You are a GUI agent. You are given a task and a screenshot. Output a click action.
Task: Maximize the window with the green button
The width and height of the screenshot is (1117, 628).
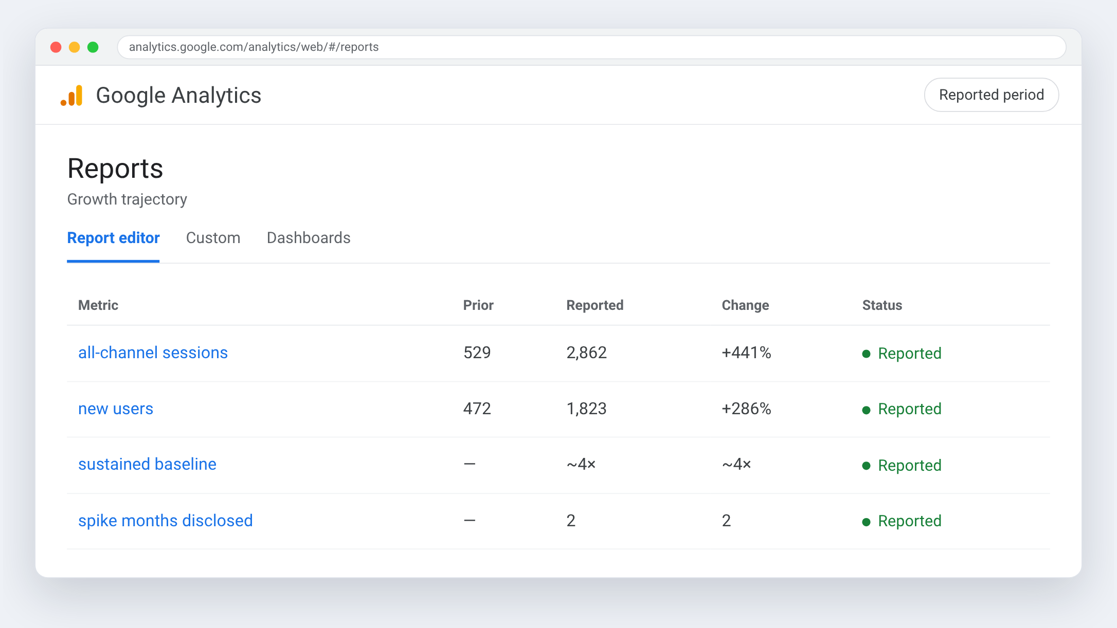coord(93,47)
